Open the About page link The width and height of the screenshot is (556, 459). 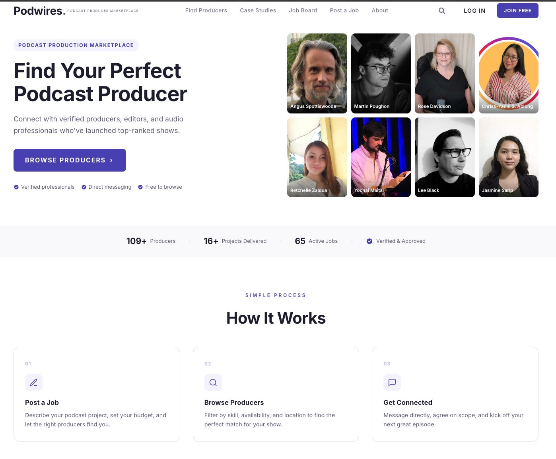(380, 10)
